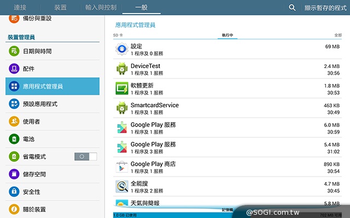Open 使用者 settings

coord(52,122)
